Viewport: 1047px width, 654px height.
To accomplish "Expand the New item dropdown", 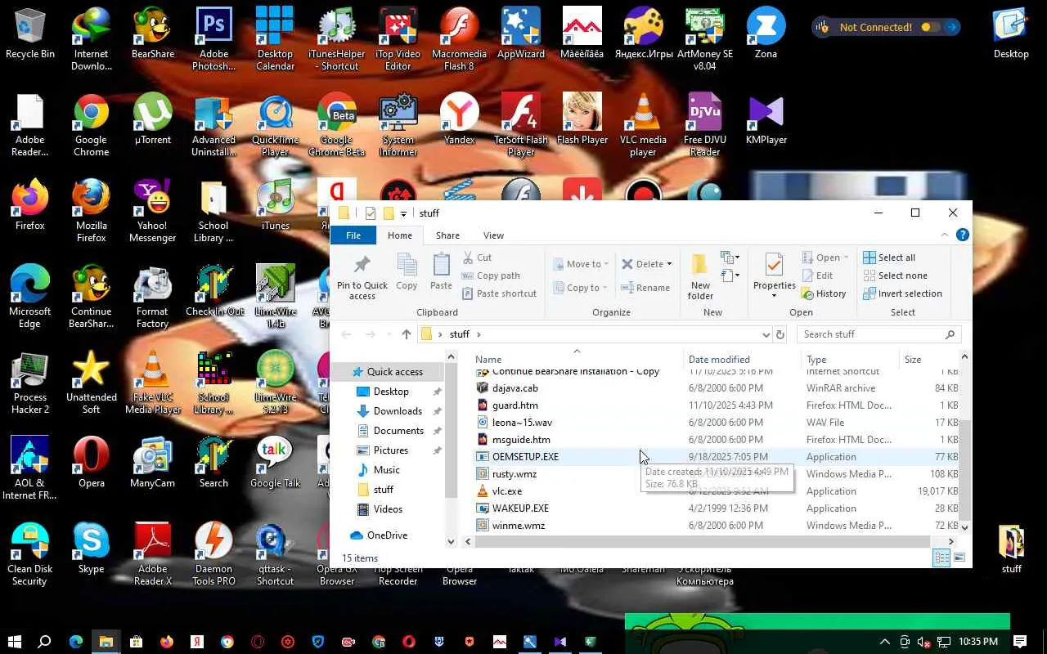I will pos(730,258).
